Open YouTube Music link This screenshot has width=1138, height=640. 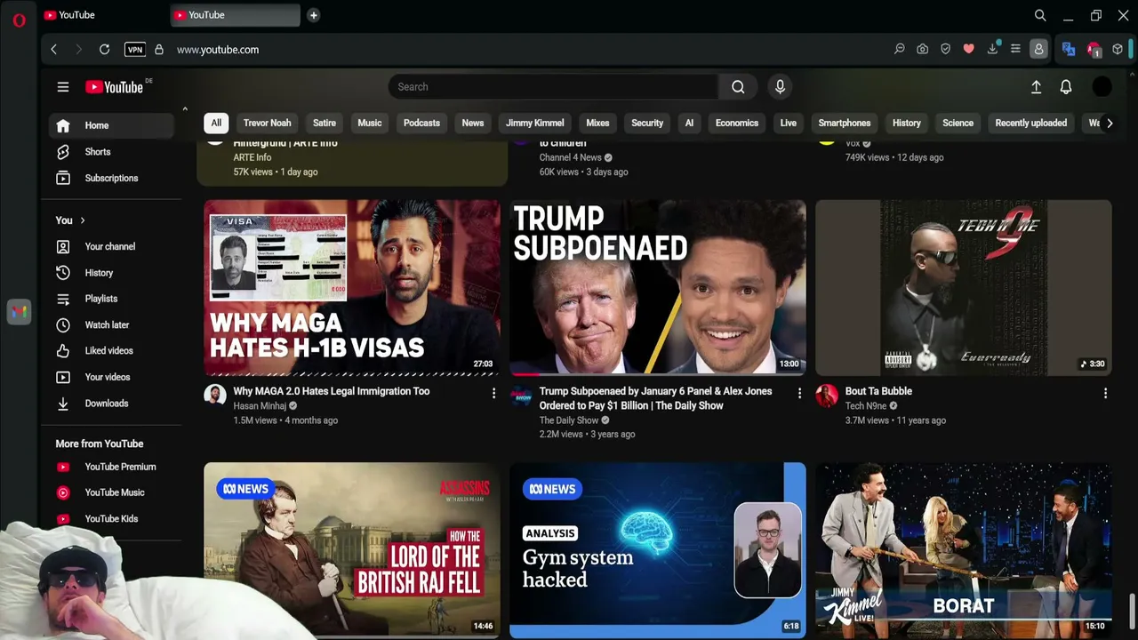click(111, 492)
